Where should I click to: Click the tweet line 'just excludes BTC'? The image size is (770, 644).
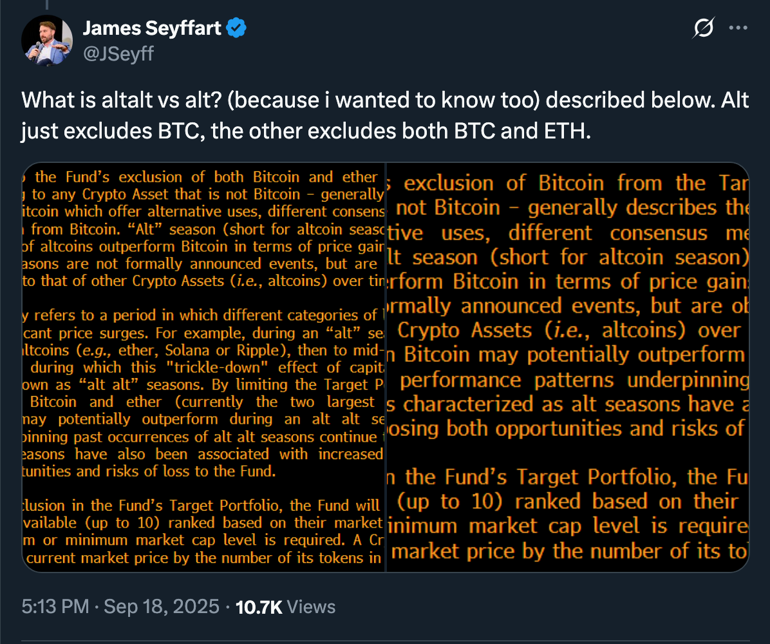(x=305, y=131)
